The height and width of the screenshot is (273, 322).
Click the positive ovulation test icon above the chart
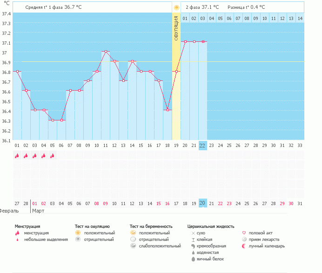tap(176, 7)
